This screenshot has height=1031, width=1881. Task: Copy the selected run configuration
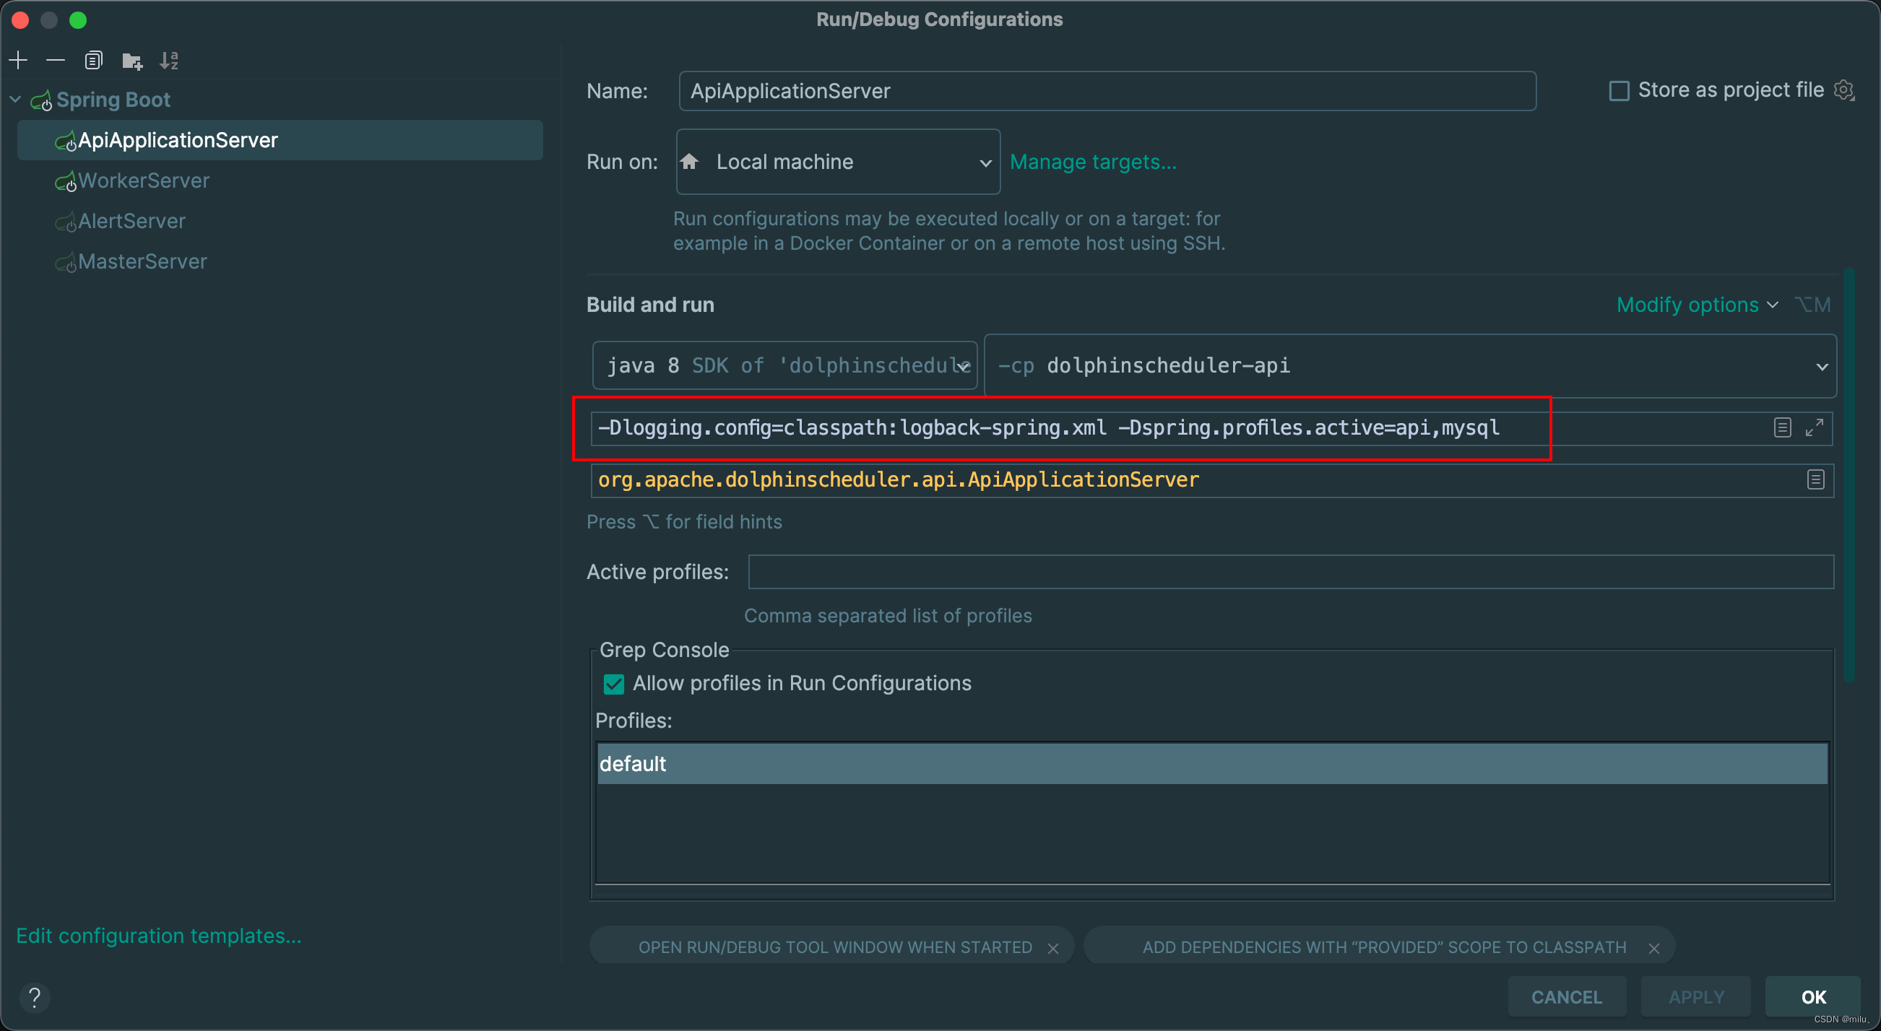tap(93, 60)
